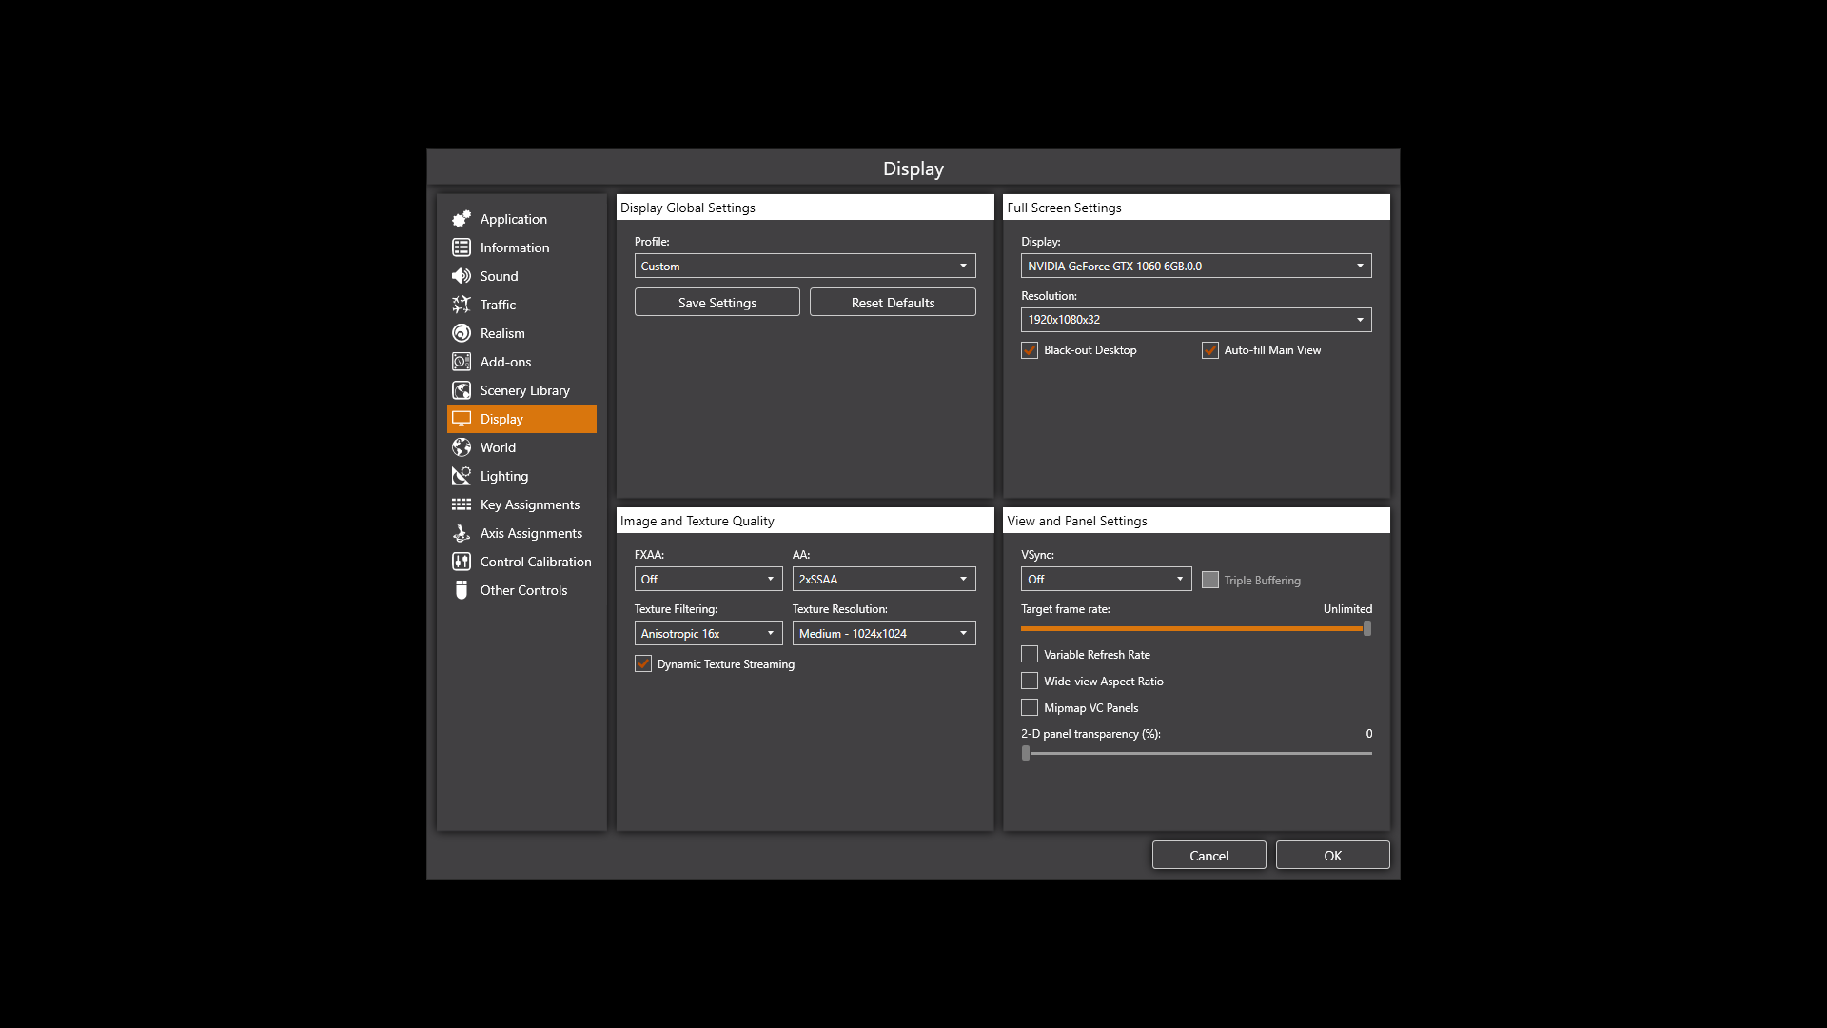Screen dimensions: 1827x1028
Task: Click the Sound speaker icon
Action: click(462, 276)
